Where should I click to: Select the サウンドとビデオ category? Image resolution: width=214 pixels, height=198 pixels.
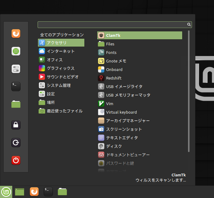(x=61, y=77)
